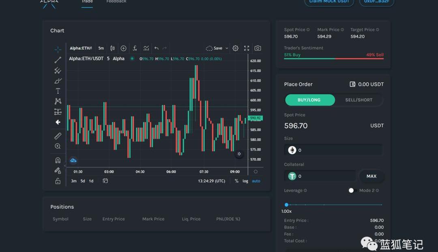Screen dimensions: 438x252
Task: Switch to the Feedback tab
Action: tap(116, 2)
